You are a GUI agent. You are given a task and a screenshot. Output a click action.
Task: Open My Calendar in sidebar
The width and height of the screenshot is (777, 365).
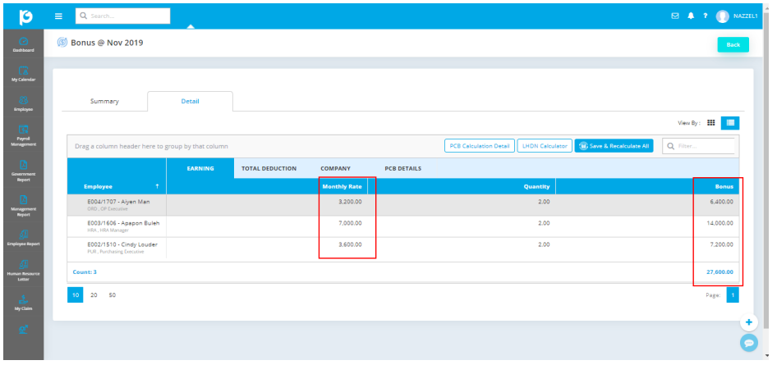pyautogui.click(x=22, y=74)
